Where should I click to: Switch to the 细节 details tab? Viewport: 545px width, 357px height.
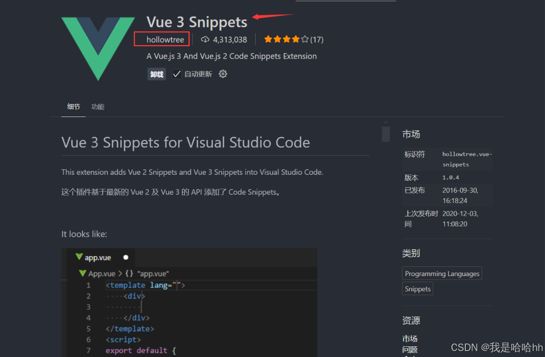pyautogui.click(x=73, y=107)
